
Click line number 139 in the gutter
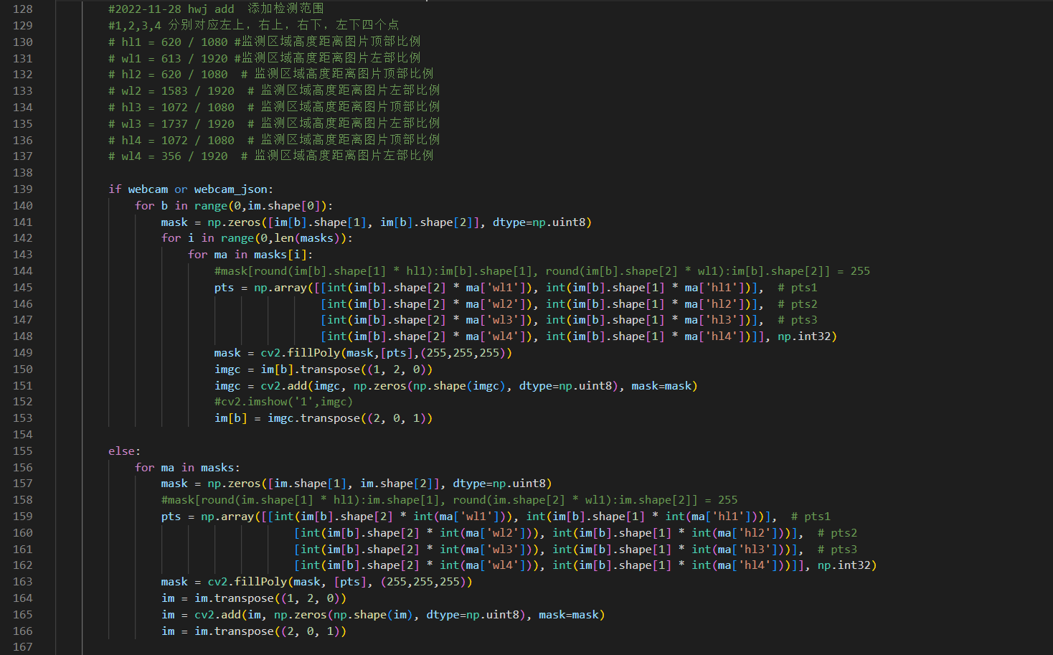click(23, 189)
